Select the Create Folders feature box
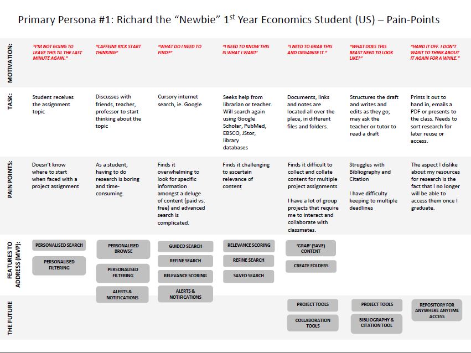Screen dimensions: 471x353 [310, 266]
